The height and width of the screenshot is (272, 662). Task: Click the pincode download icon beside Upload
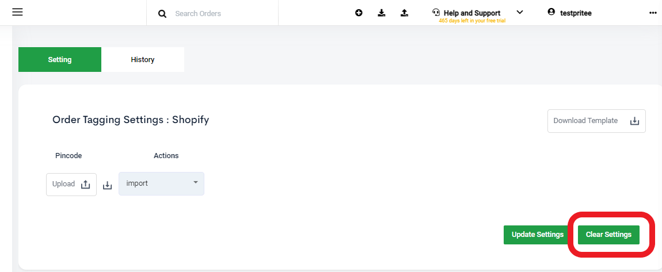tap(108, 185)
